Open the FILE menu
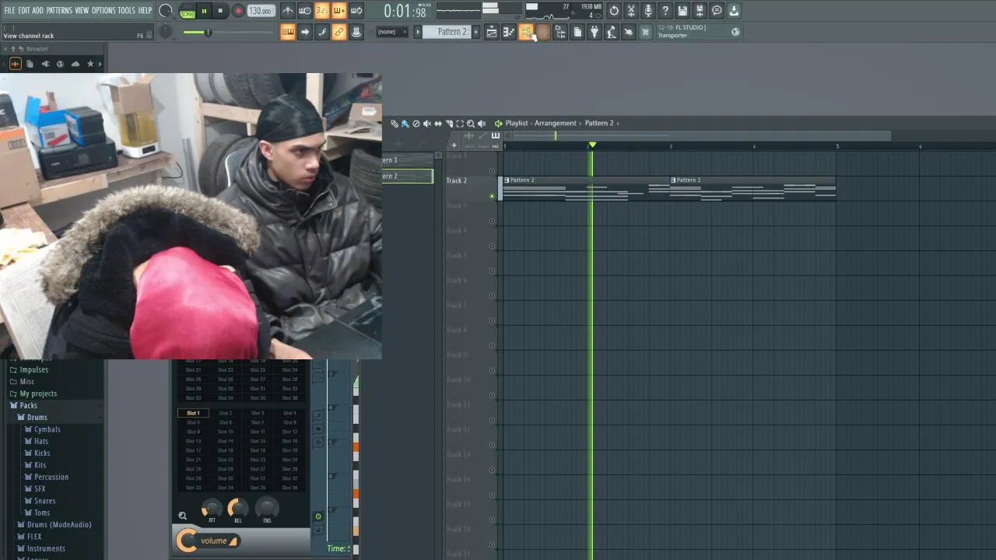996x560 pixels. (9, 10)
